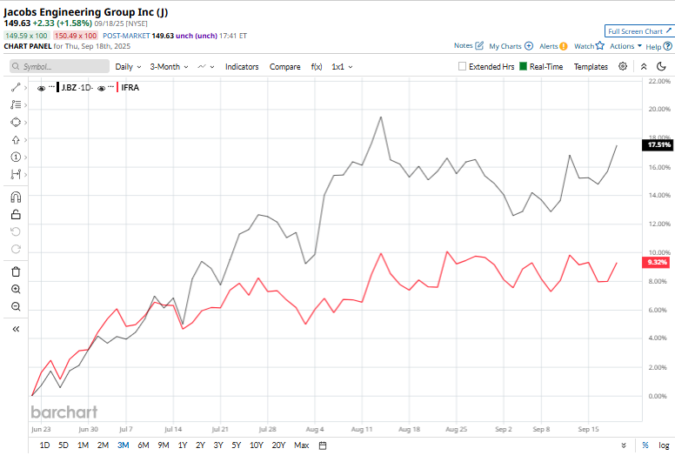The height and width of the screenshot is (462, 675).
Task: Click the undo icon
Action: tap(16, 231)
